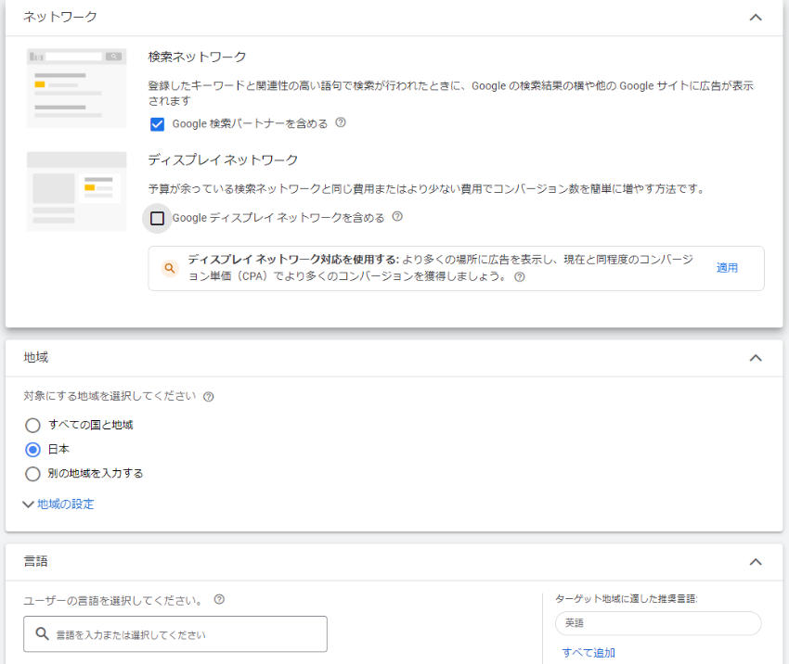Click the 適用 link

(727, 268)
